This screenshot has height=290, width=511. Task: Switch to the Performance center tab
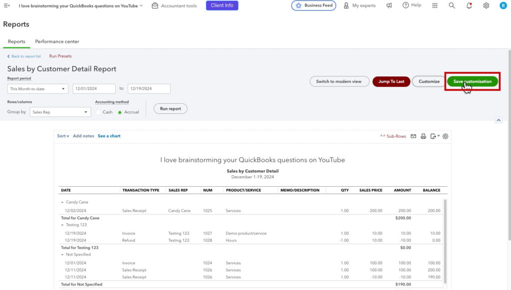click(x=56, y=41)
